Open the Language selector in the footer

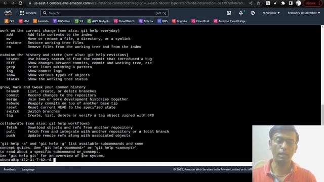coord(28,169)
